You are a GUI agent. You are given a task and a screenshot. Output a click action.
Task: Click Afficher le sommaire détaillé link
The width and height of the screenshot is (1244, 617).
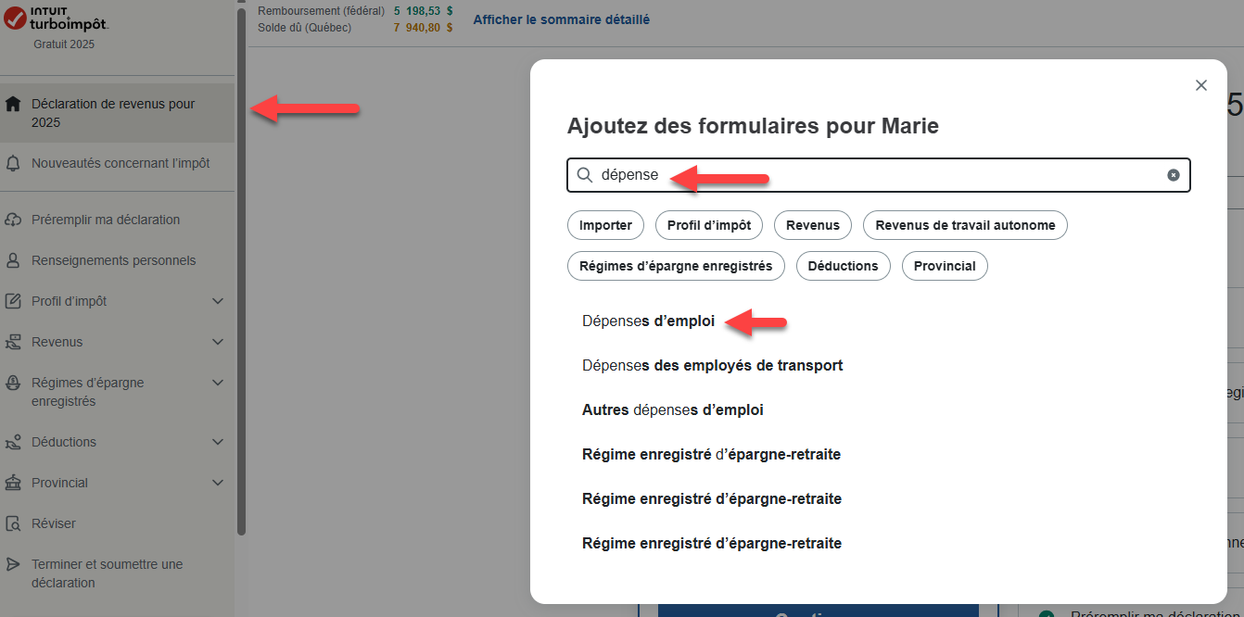coord(562,19)
